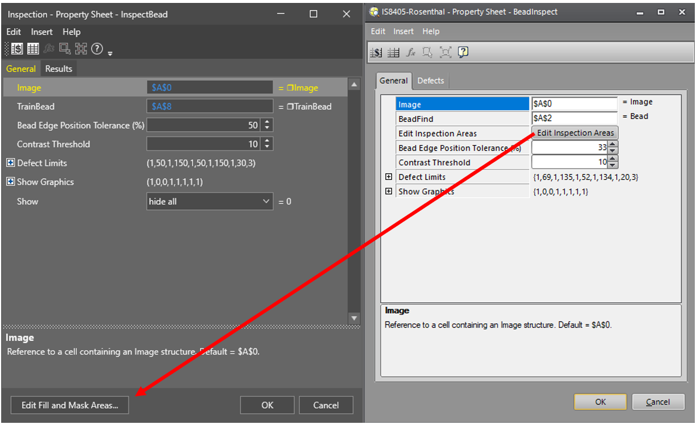Click the absolute reference ($) icon in InspectBead toolbar
Image resolution: width=696 pixels, height=424 pixels.
tap(17, 50)
